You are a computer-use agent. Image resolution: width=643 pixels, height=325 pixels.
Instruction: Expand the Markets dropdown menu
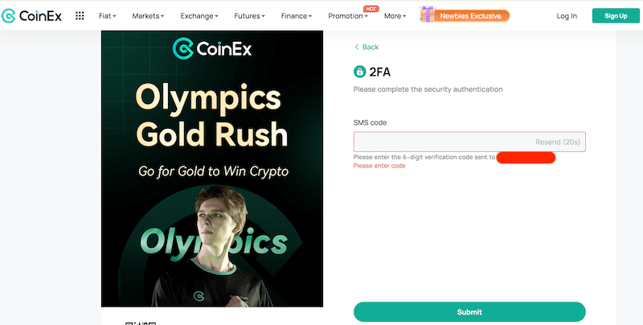[147, 16]
